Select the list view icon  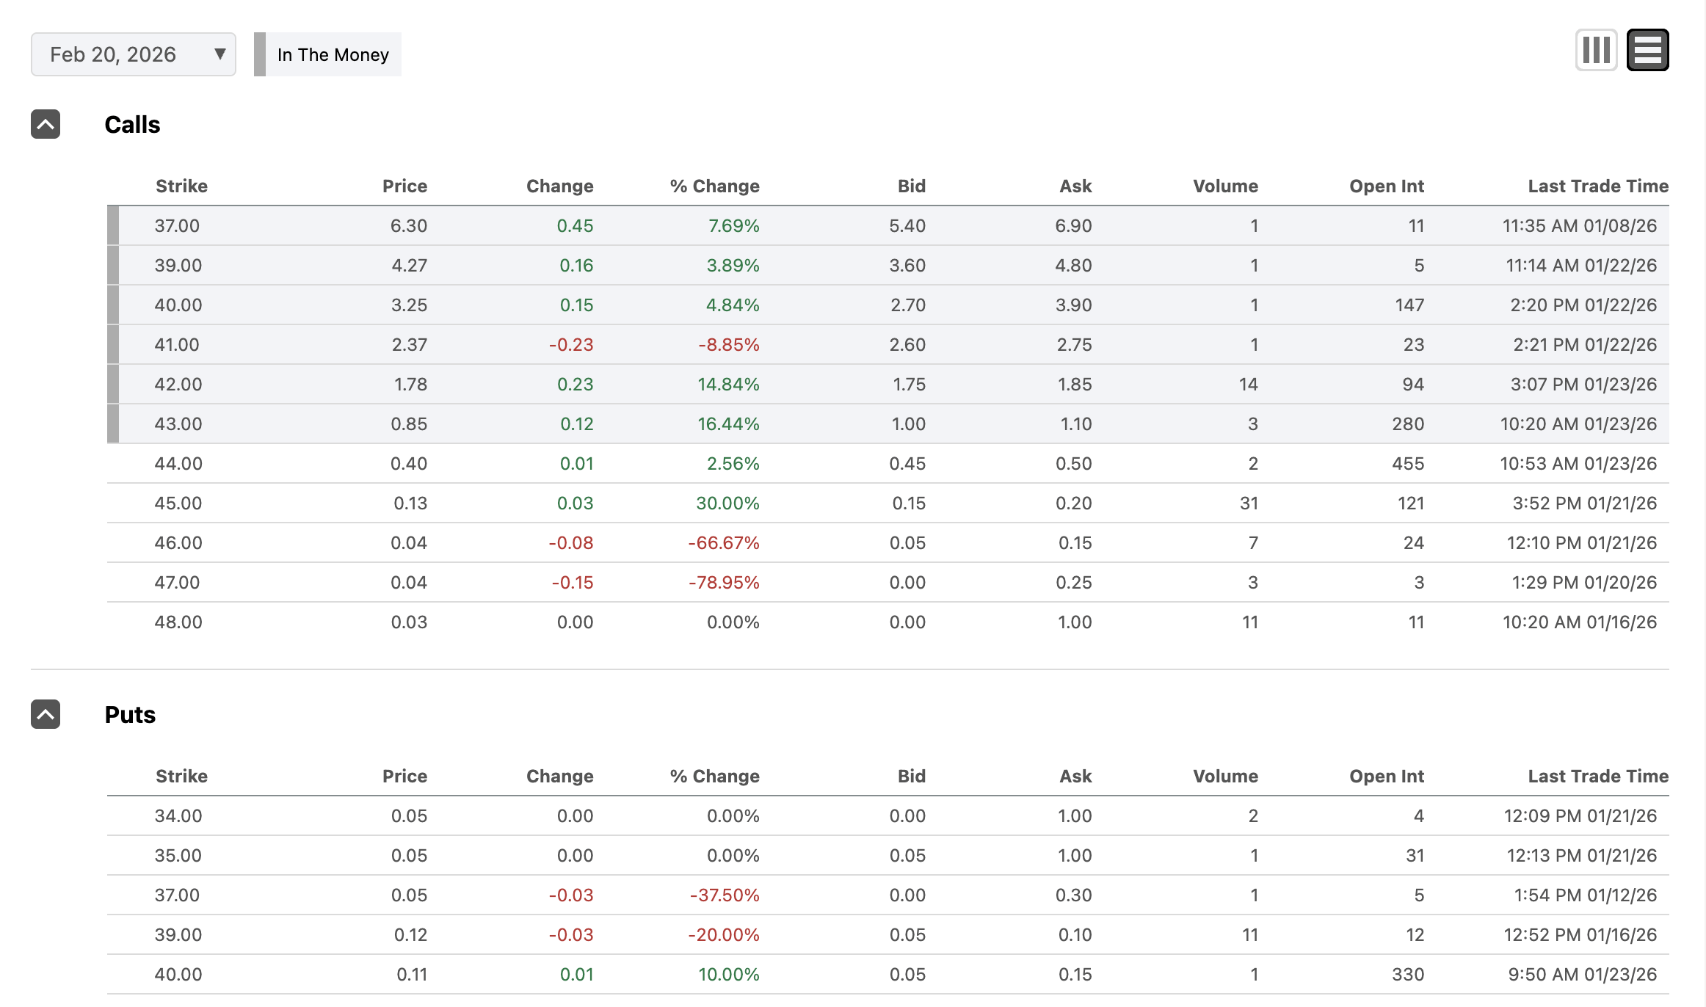pos(1647,51)
